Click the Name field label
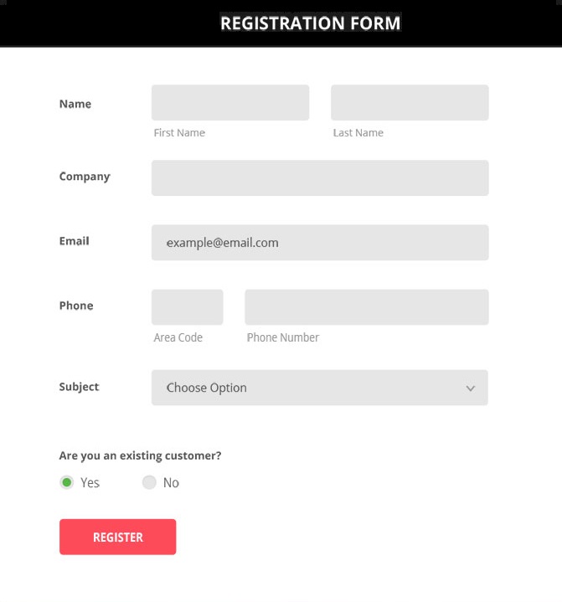The height and width of the screenshot is (602, 562). pyautogui.click(x=75, y=104)
